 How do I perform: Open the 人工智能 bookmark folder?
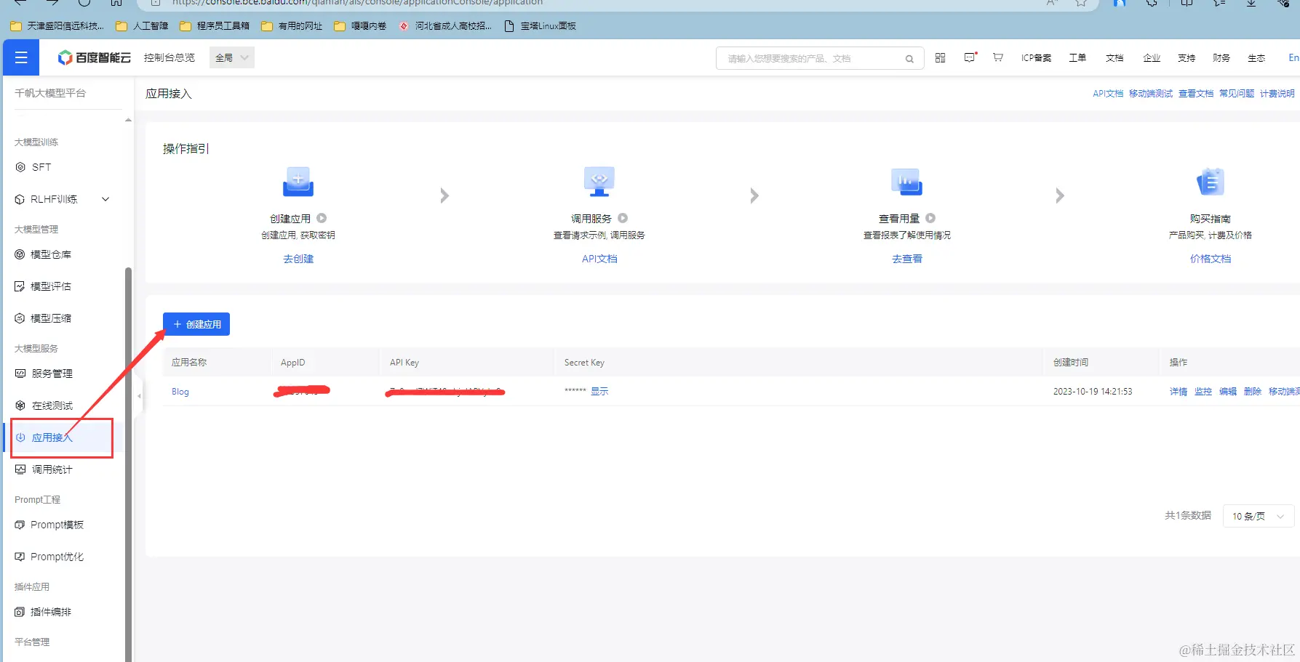pos(142,26)
